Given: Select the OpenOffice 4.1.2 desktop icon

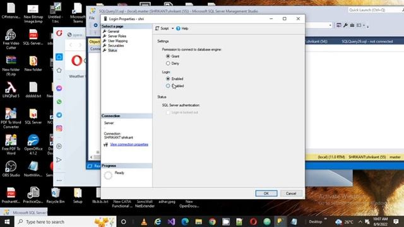Looking at the screenshot, I should coord(33,144).
